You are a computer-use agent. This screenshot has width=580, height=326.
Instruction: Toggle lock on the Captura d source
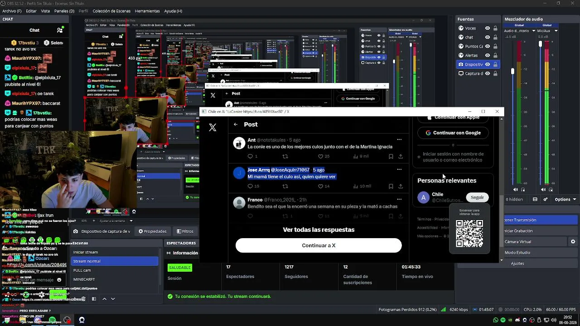pos(495,73)
